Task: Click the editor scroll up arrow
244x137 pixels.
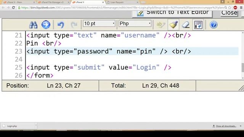Action: pyautogui.click(x=242, y=33)
